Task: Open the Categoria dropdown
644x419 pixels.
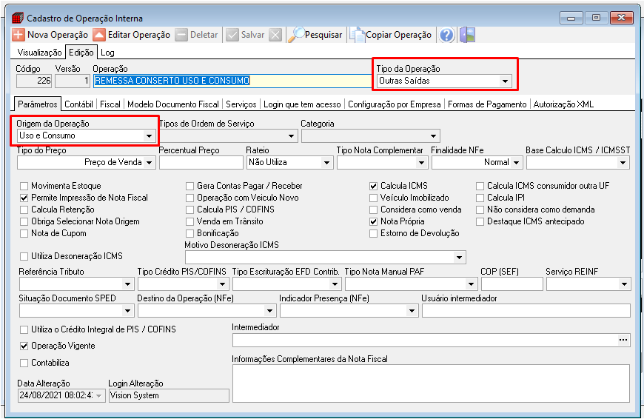Action: (x=433, y=136)
